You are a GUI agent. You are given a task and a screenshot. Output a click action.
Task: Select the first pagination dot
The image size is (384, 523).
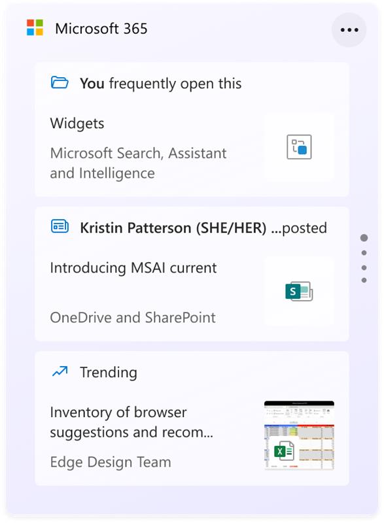pos(364,238)
